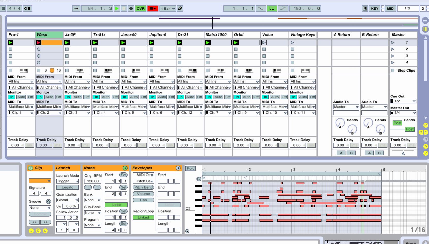Open Pro-1 MIDI From All Ins dropdown
Image resolution: width=429 pixels, height=244 pixels.
coord(21,82)
